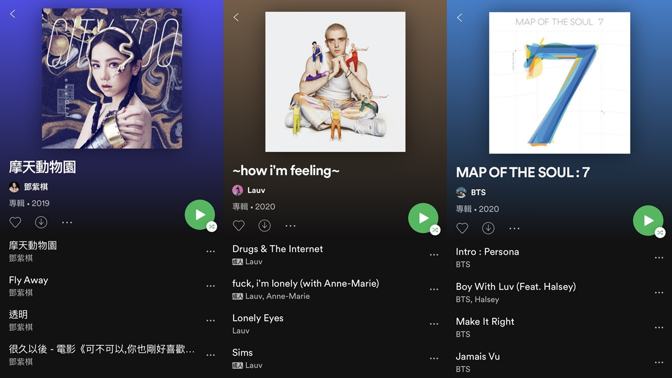The width and height of the screenshot is (672, 378).
Task: Download the MAP OF THE SOUL : 7 album
Action: coord(488,228)
